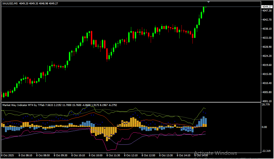Click the 8 Oct 11:30 time marker

[114, 155]
